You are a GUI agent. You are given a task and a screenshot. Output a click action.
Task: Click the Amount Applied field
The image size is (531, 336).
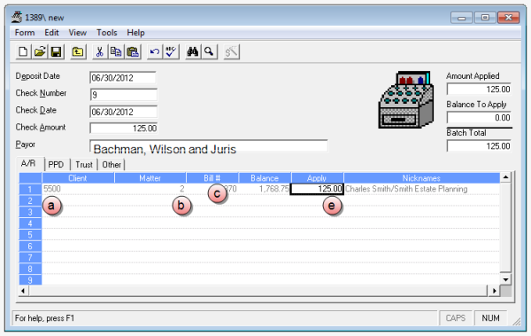point(479,90)
